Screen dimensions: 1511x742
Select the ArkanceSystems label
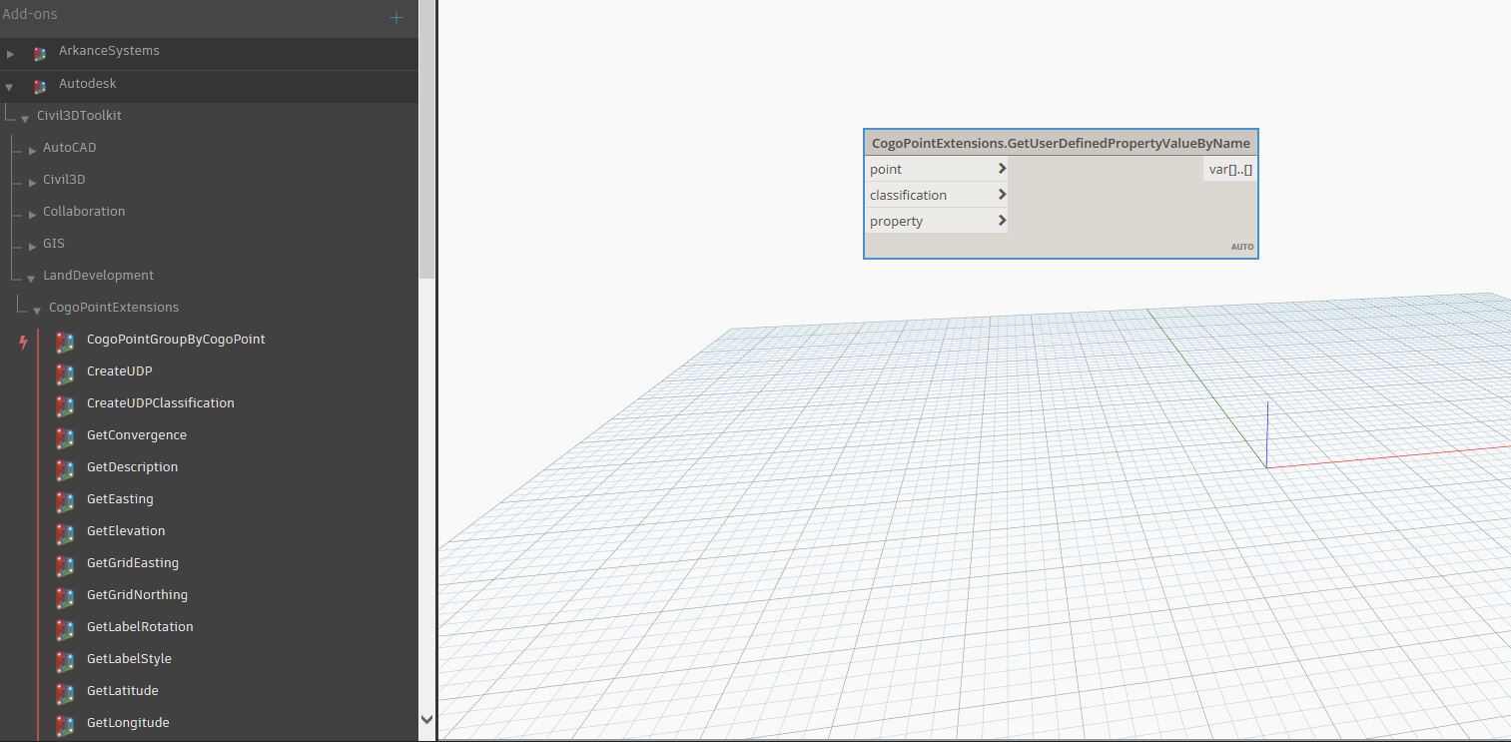(x=109, y=51)
